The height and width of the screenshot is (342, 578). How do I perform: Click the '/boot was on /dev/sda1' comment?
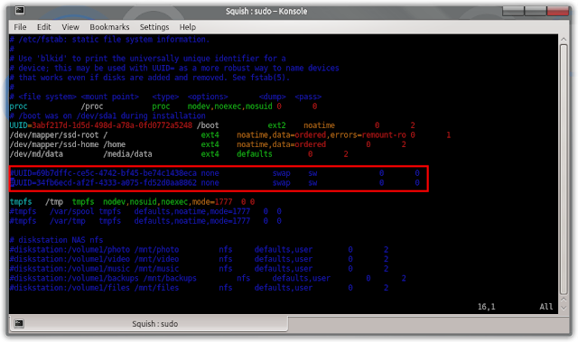(107, 116)
